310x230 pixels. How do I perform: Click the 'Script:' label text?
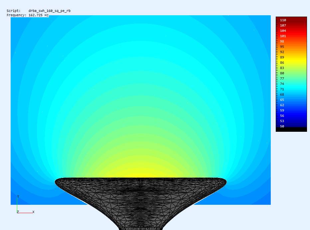coord(13,11)
